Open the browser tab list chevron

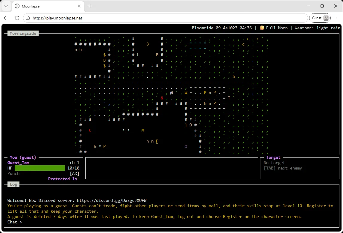6,6
